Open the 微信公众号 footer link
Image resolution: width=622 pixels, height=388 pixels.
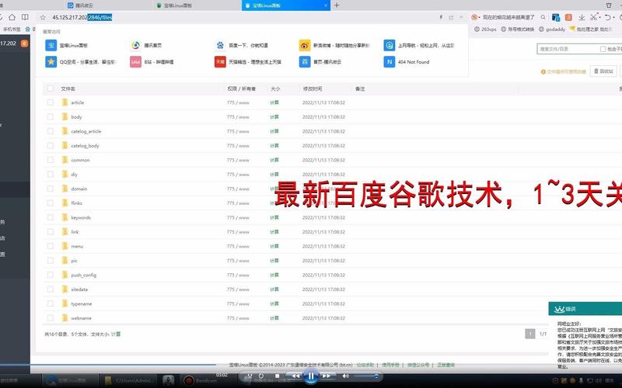[x=418, y=365]
